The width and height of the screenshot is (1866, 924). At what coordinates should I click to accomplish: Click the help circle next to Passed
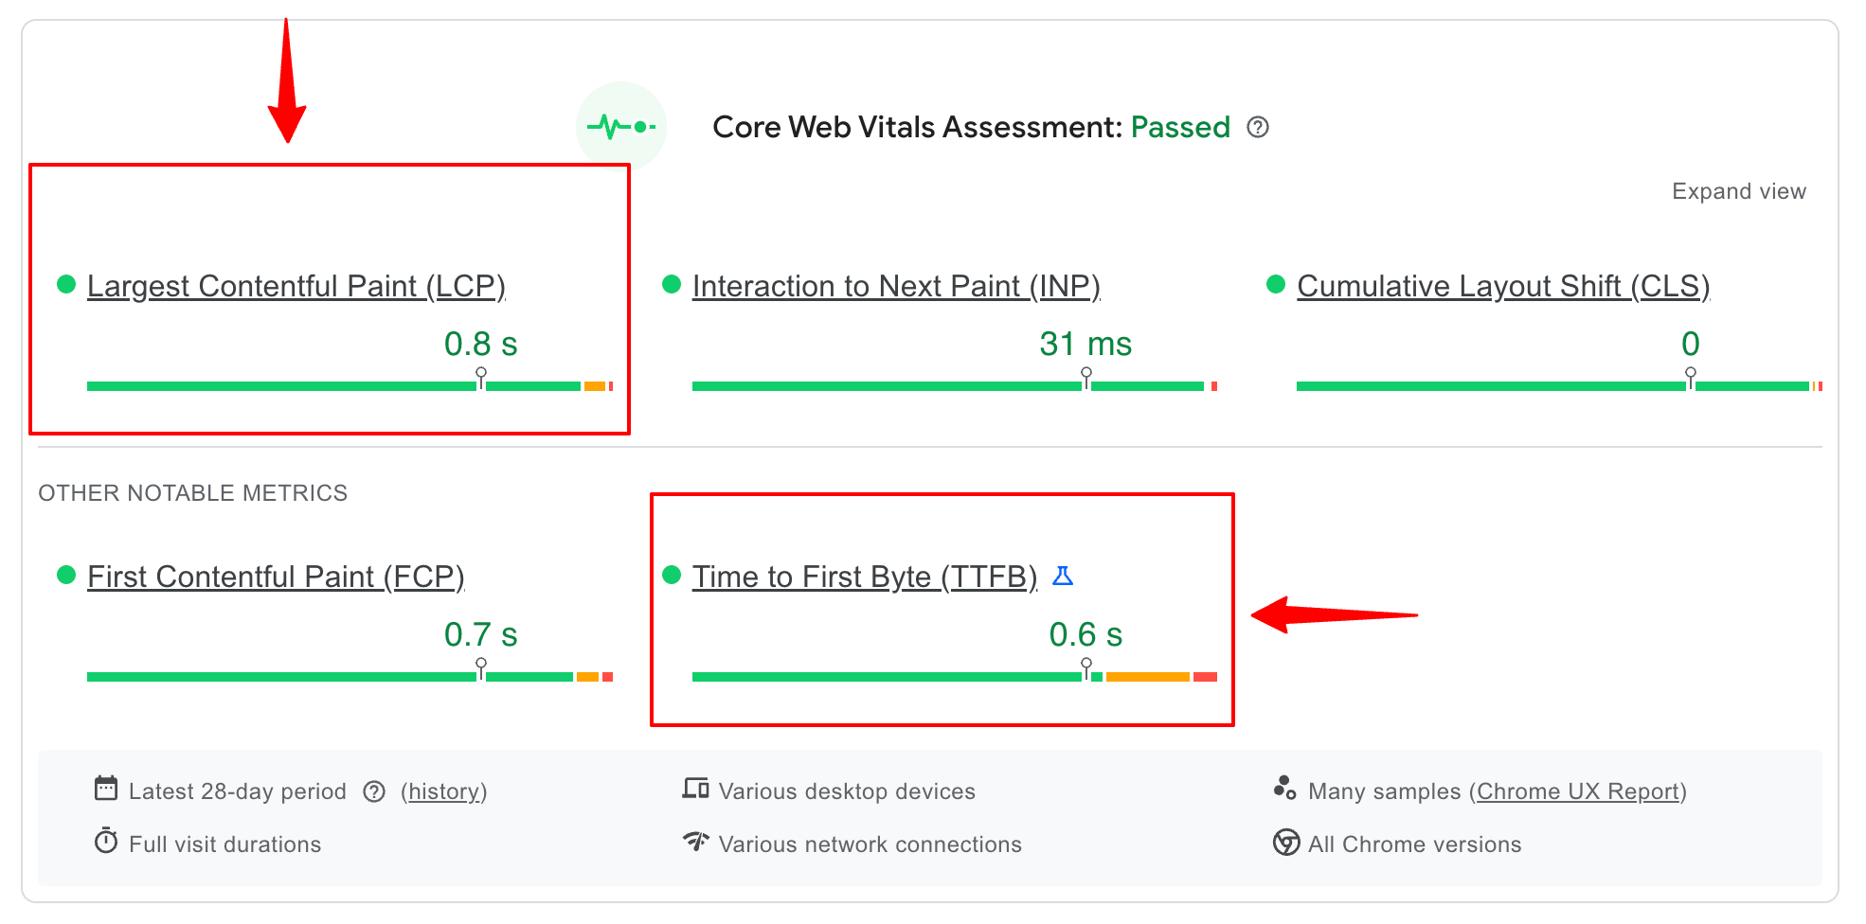pyautogui.click(x=1258, y=127)
